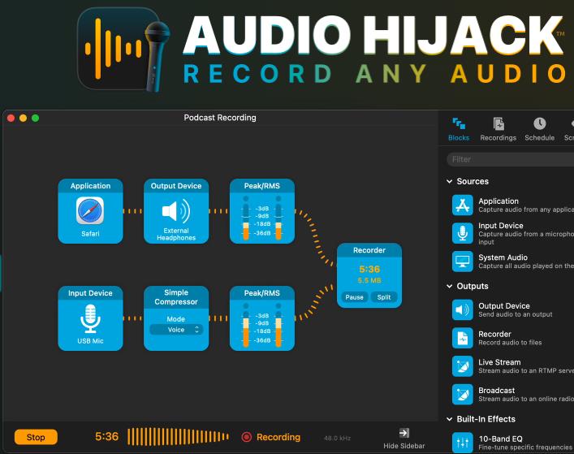Click the Output Device block title bar

176,186
